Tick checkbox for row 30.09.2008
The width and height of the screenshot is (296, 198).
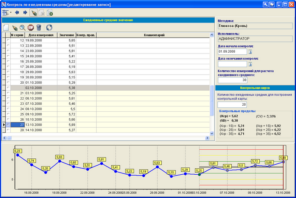(8, 77)
